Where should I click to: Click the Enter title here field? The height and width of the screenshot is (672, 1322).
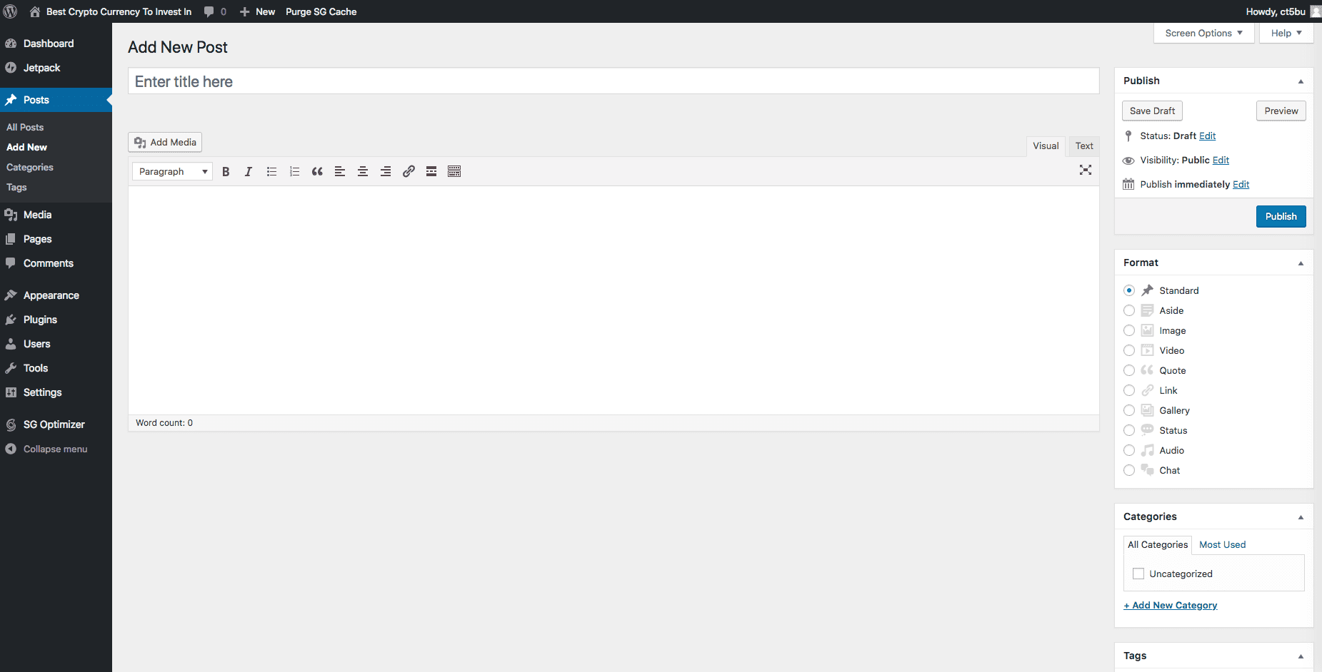click(614, 81)
